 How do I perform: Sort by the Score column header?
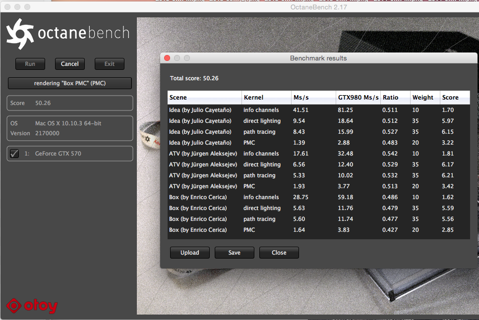(x=455, y=98)
